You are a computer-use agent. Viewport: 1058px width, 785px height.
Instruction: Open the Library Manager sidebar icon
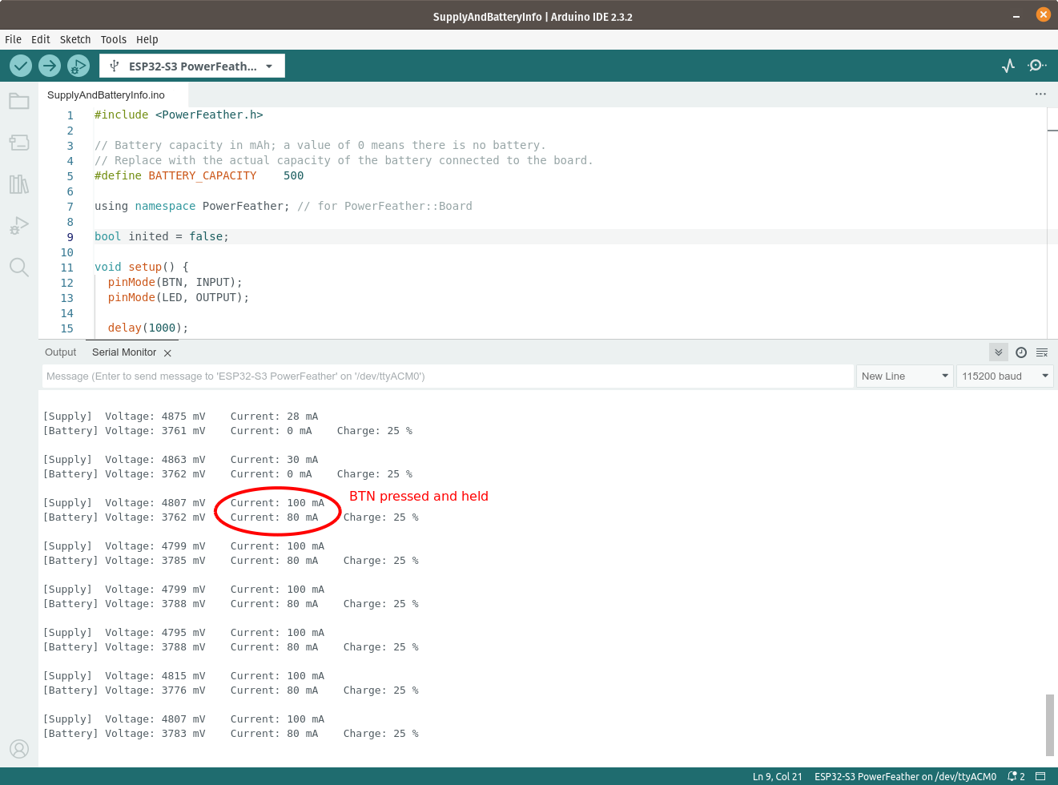coord(19,184)
